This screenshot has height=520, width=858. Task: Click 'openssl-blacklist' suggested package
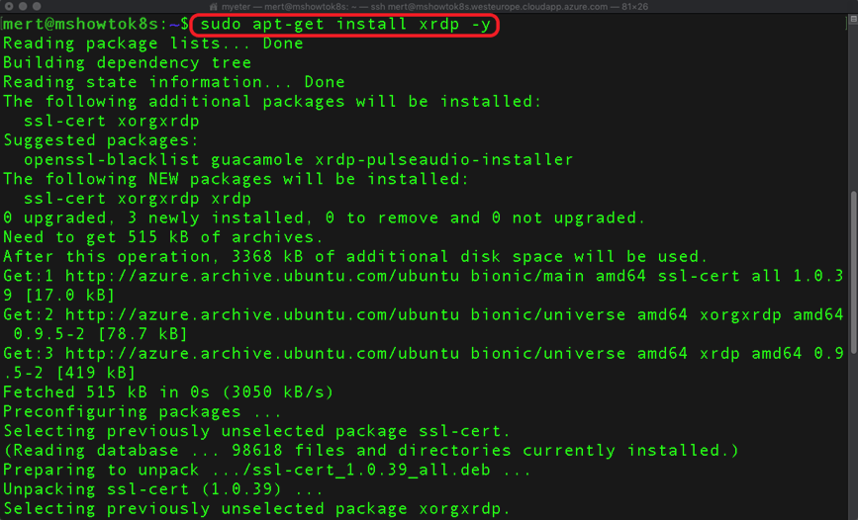111,160
